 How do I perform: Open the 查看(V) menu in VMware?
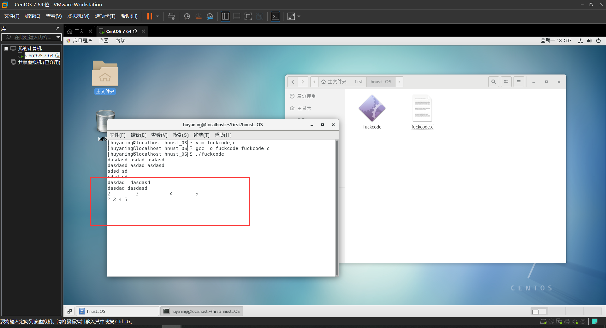coord(54,16)
